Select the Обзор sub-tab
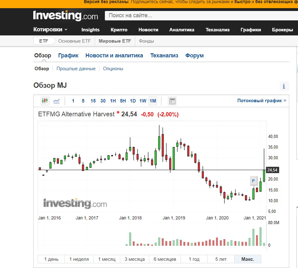 [42, 69]
